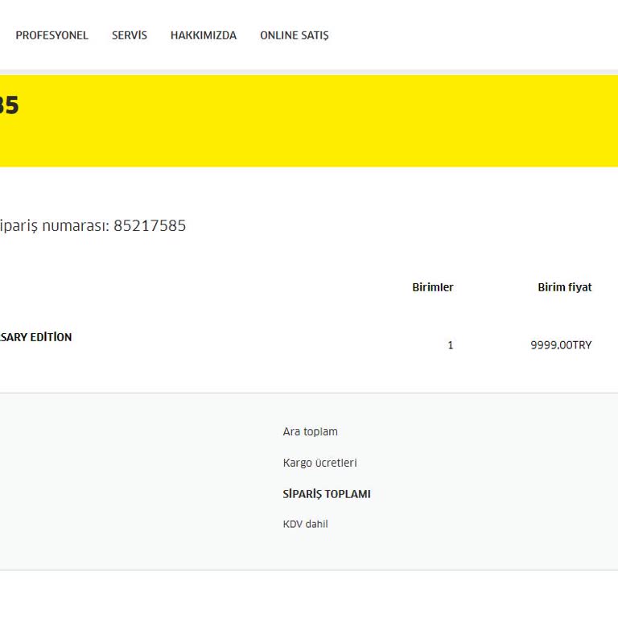Click the Kargo ücretleri label
The width and height of the screenshot is (618, 618).
tap(319, 463)
